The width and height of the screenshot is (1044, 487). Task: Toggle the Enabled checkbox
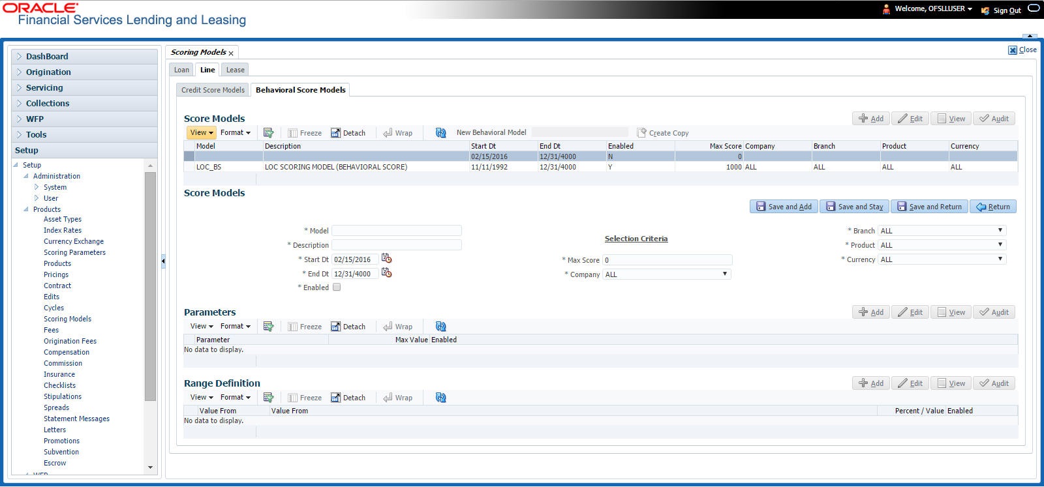[337, 287]
